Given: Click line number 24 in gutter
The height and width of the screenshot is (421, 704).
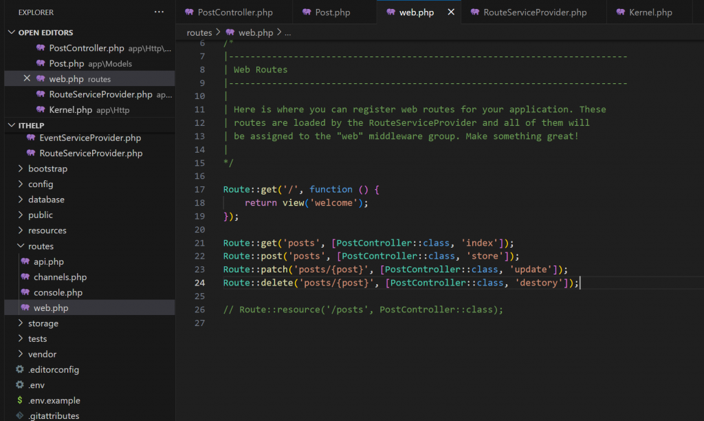Looking at the screenshot, I should click(200, 283).
